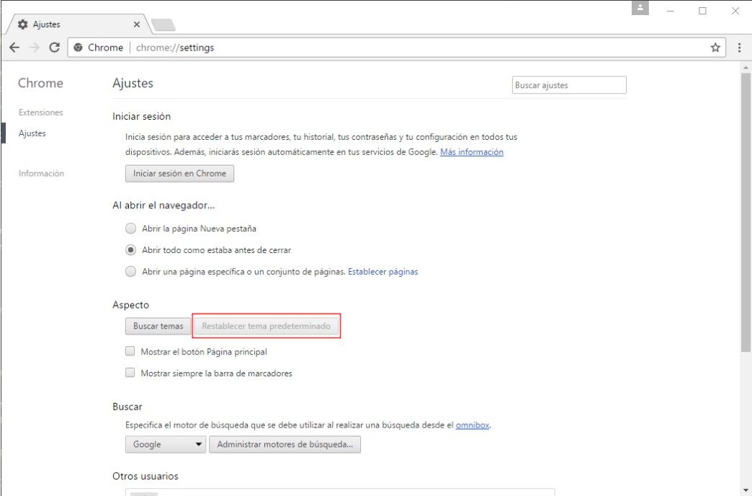Open a new tab
The image size is (752, 496).
163,25
